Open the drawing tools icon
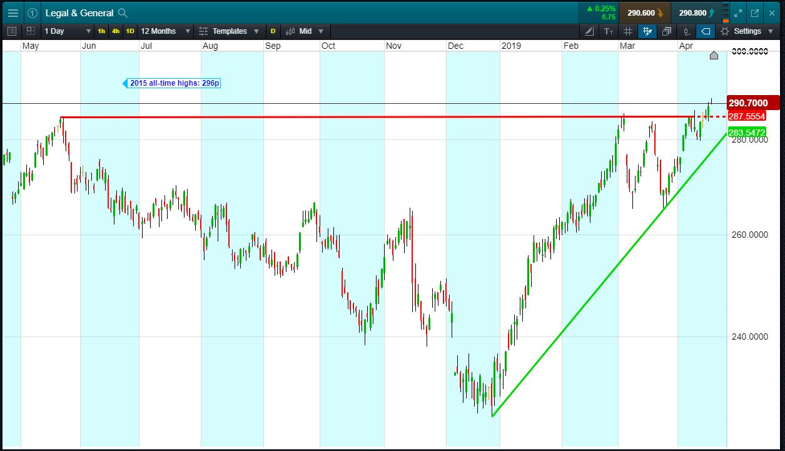Screen dimensions: 785x451 pos(589,31)
